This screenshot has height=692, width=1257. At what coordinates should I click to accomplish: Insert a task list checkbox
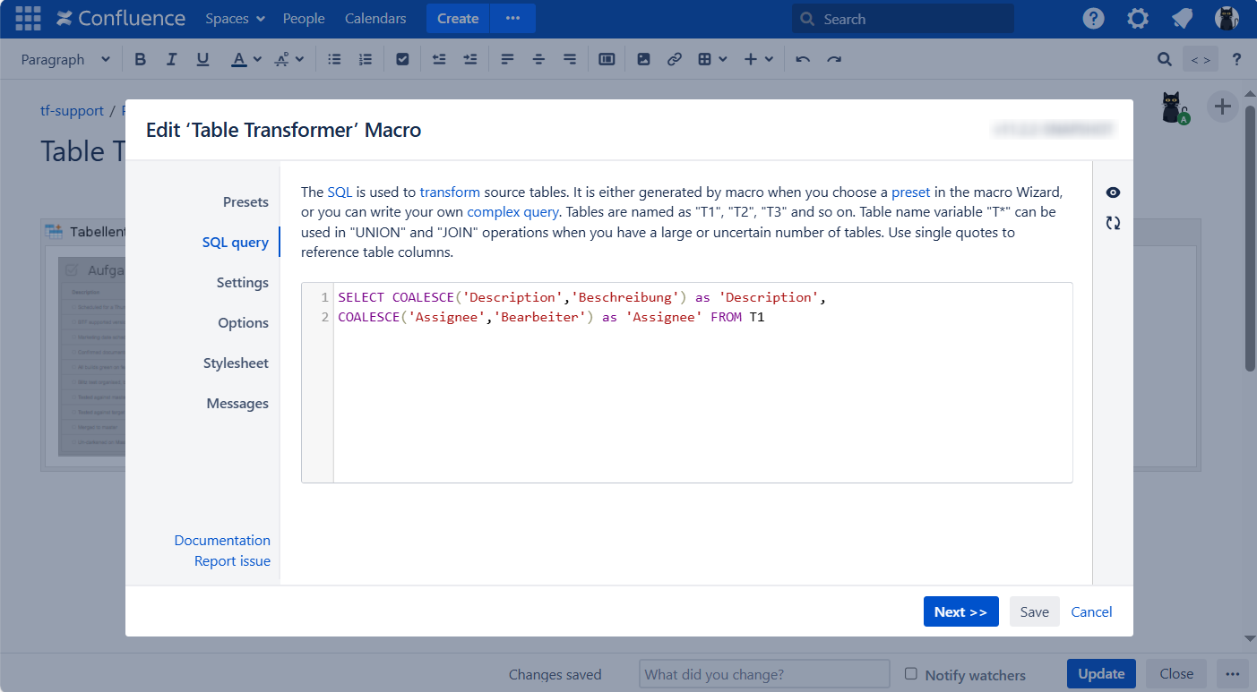(402, 59)
